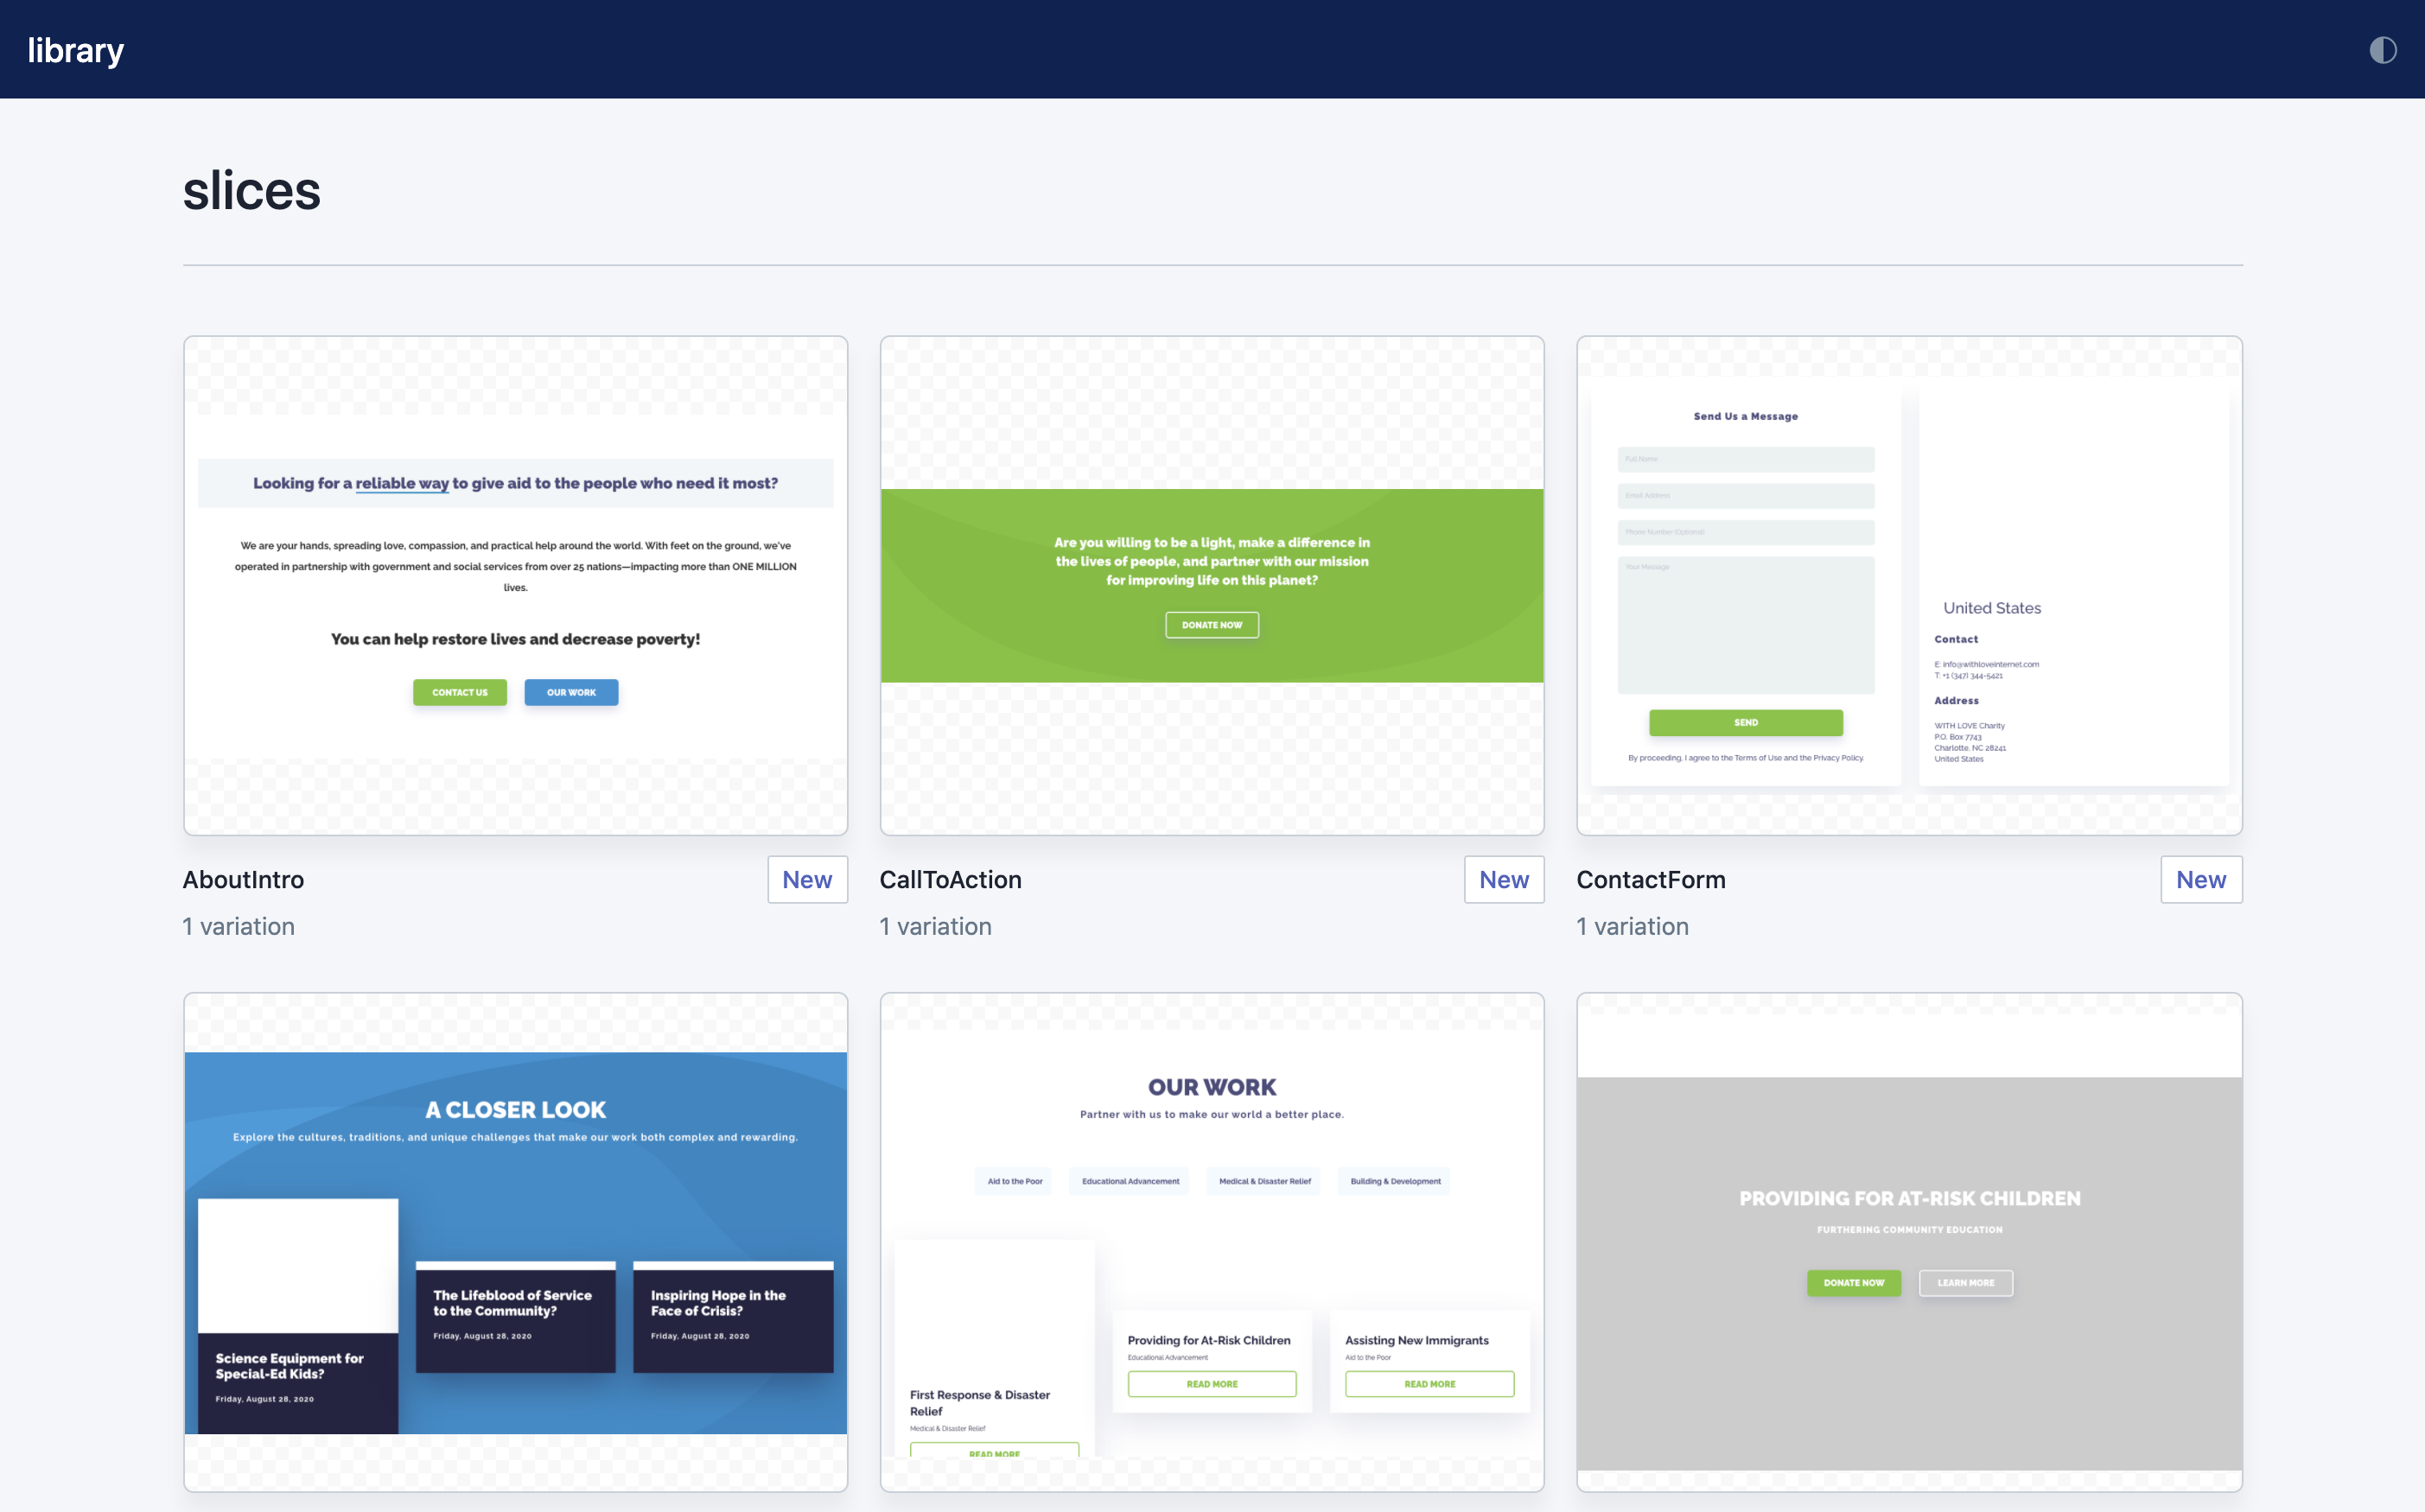This screenshot has width=2425, height=1512.
Task: Click the New badge beside AboutIntro
Action: tap(806, 880)
